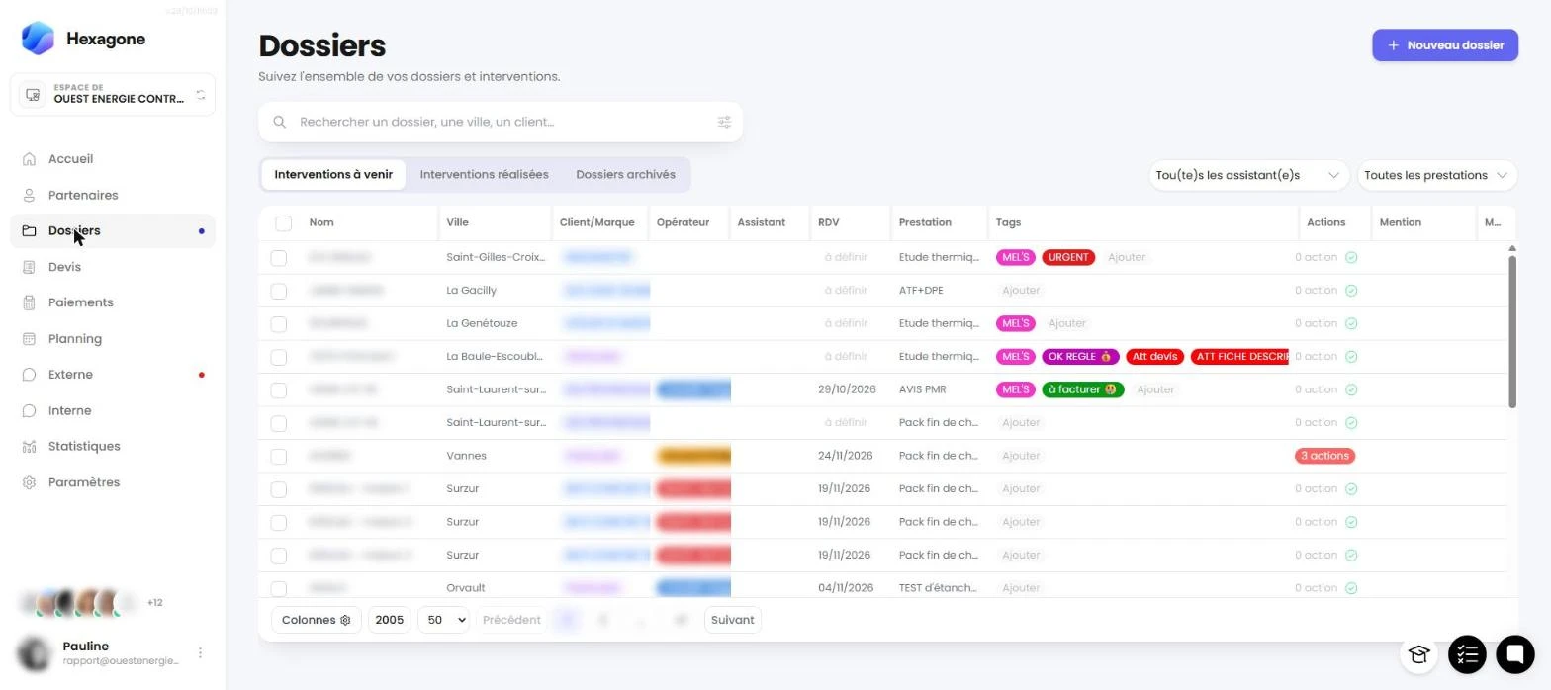Screen dimensions: 1551x690
Task: Click Ajouter tag in La Gacilly row
Action: click(x=1021, y=291)
